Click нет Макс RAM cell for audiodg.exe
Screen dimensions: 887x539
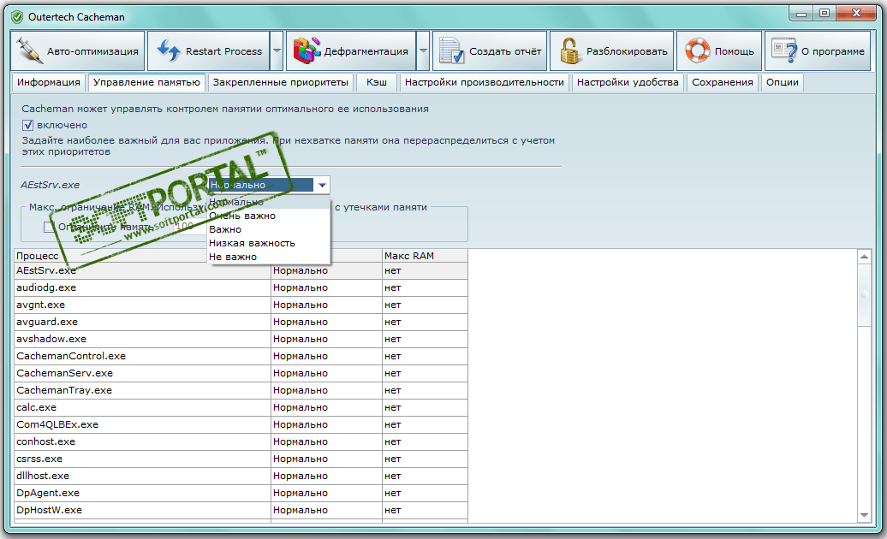pyautogui.click(x=425, y=287)
